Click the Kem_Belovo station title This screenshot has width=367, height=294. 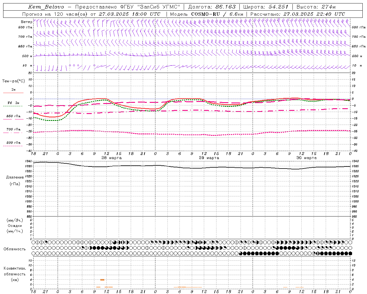[x=46, y=7]
